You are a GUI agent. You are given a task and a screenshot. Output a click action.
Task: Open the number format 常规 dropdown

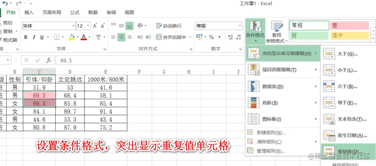click(x=240, y=26)
